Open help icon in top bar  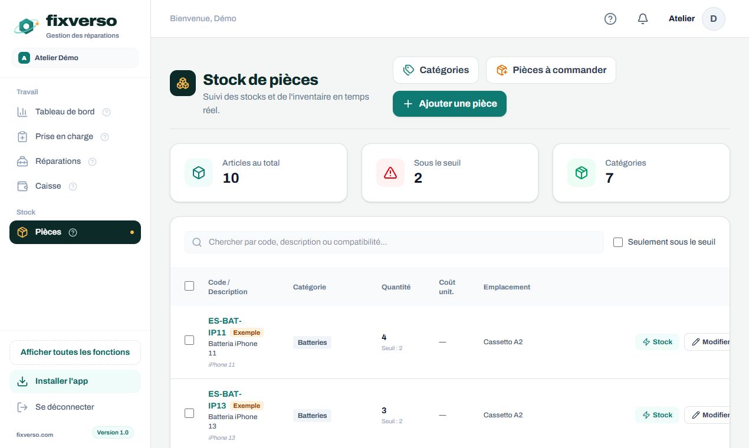coord(610,19)
